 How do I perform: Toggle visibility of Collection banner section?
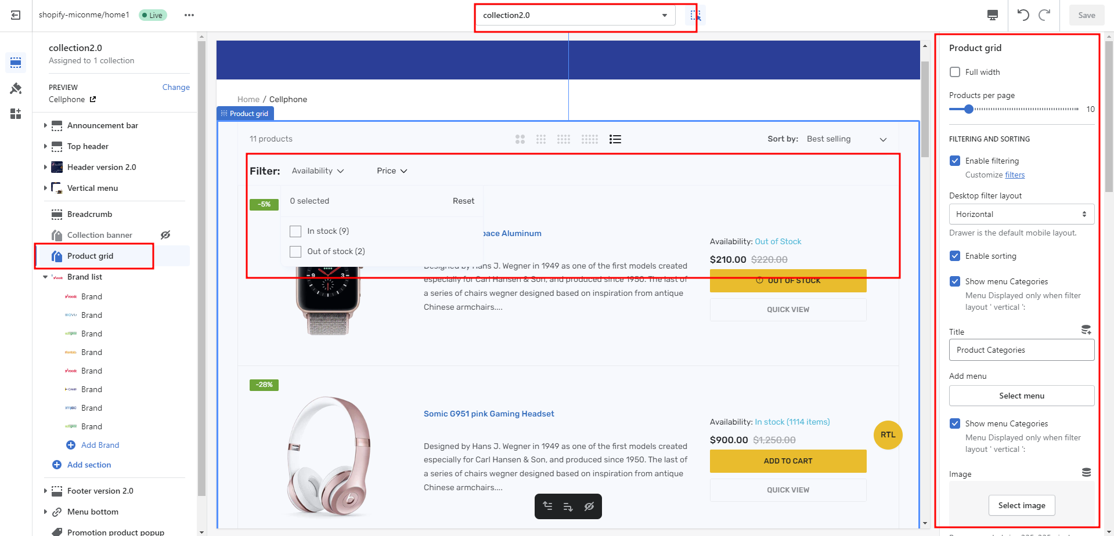(165, 235)
